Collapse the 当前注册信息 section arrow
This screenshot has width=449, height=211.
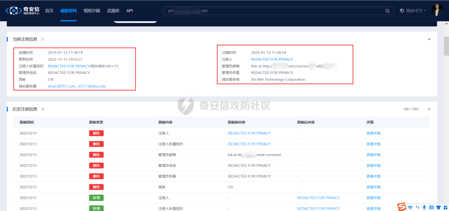click(x=429, y=39)
